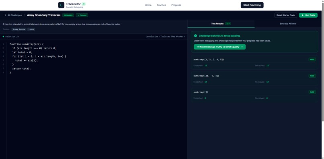324x159 pixels.
Task: Click the AI badge next to TraceTutor
Action: (x=84, y=4)
